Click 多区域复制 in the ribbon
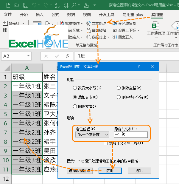179x184 pixels. pyautogui.click(x=124, y=23)
